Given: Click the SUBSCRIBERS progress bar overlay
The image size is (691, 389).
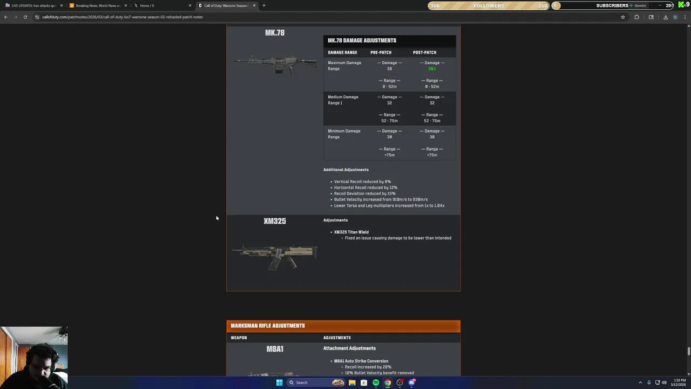Looking at the screenshot, I should [x=612, y=5].
